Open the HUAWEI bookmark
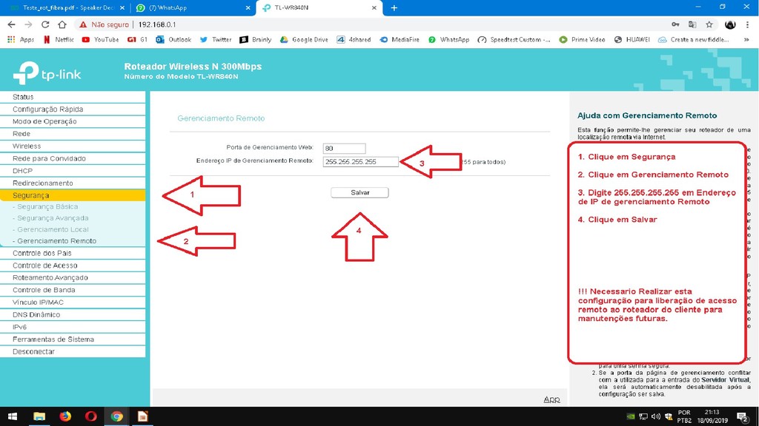 point(632,40)
